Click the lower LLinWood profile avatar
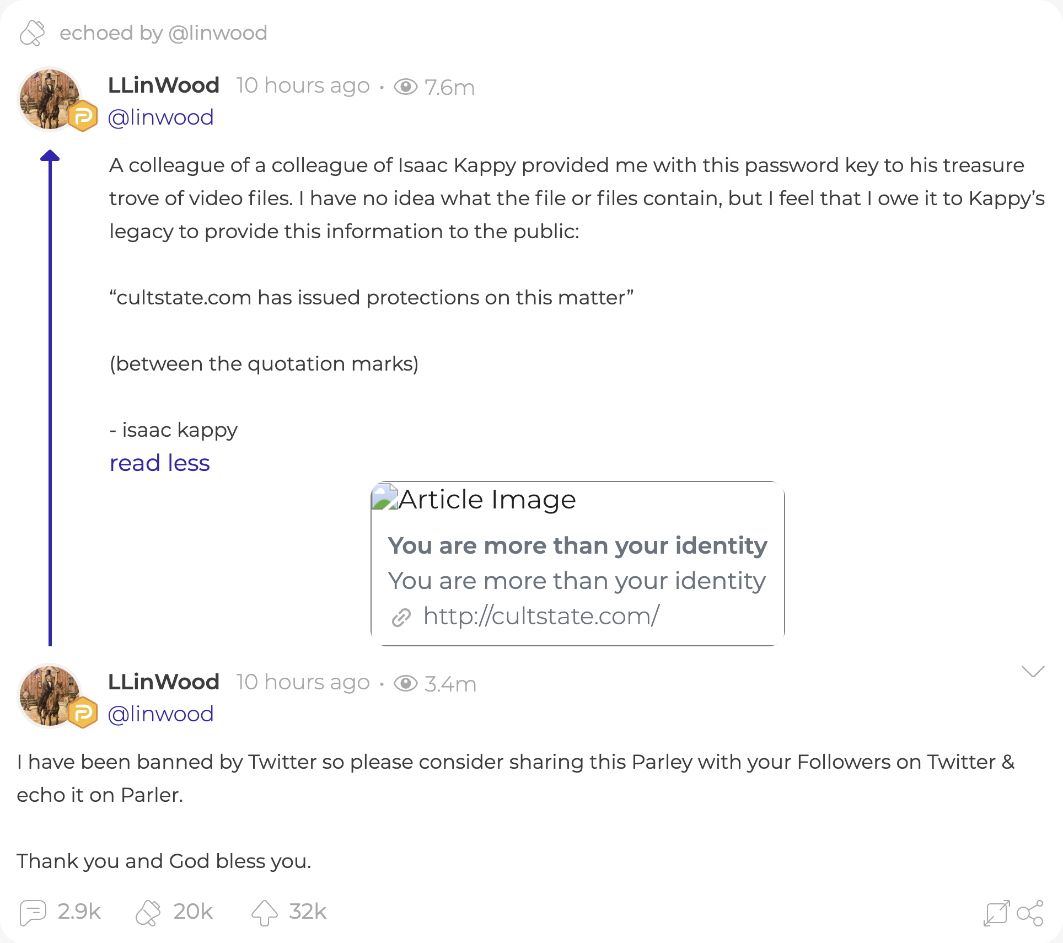Screen dimensions: 1063x943 [49, 696]
